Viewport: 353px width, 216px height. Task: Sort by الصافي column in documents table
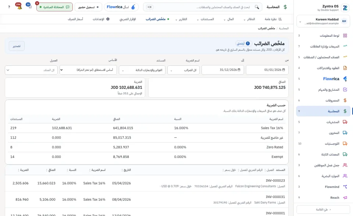[51, 170]
